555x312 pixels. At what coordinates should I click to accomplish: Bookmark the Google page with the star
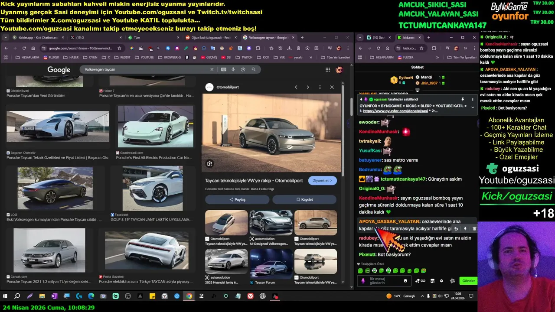(x=119, y=48)
